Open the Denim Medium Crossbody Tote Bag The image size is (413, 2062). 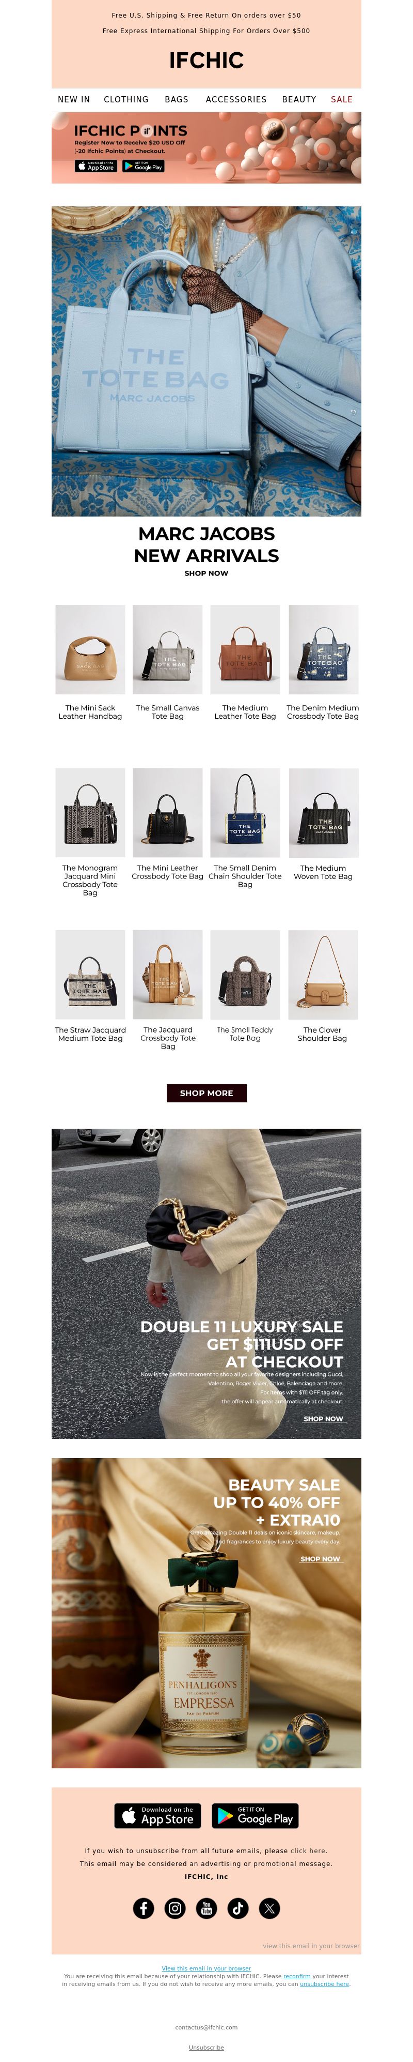(323, 649)
